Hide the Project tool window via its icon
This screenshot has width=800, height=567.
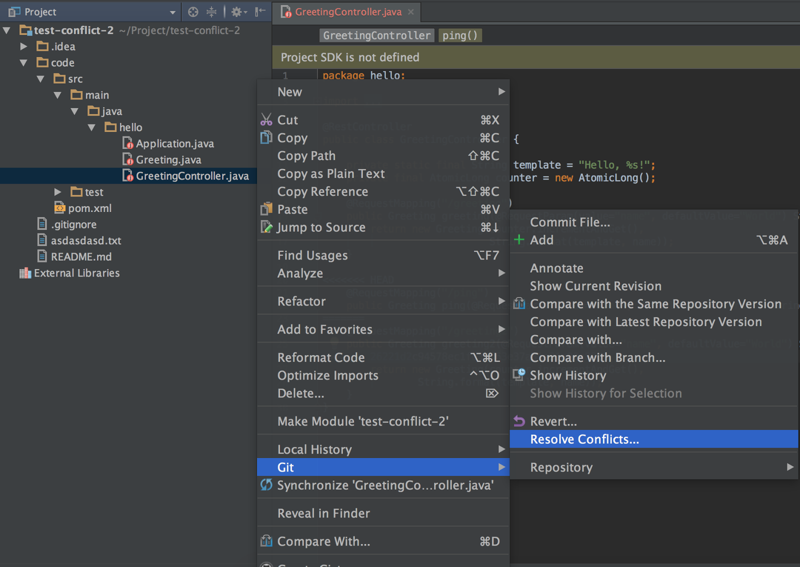(260, 11)
